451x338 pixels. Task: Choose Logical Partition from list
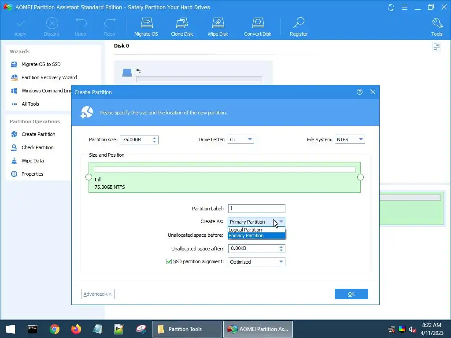coord(256,230)
